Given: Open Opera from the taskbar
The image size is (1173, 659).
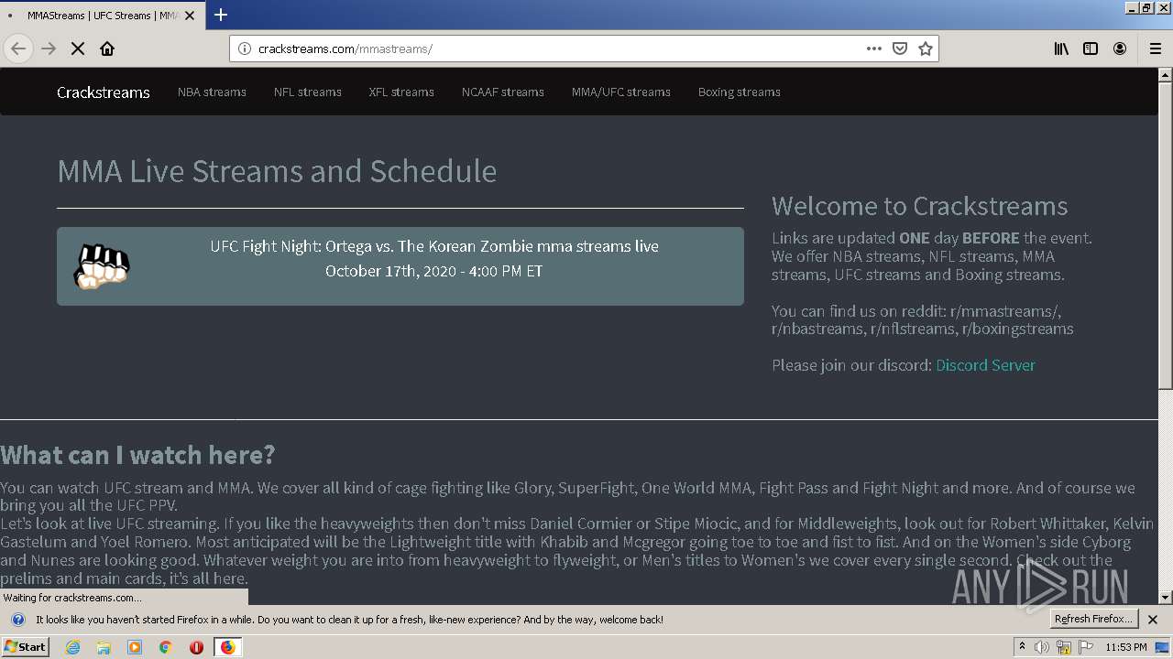Looking at the screenshot, I should click(196, 647).
